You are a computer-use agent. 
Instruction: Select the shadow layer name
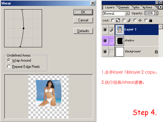(x=130, y=40)
